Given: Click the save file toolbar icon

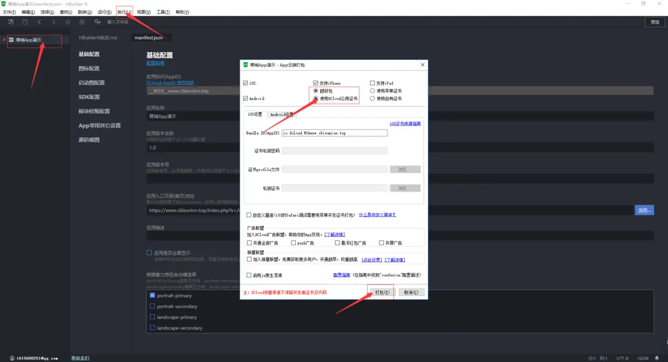Looking at the screenshot, I should pos(25,22).
